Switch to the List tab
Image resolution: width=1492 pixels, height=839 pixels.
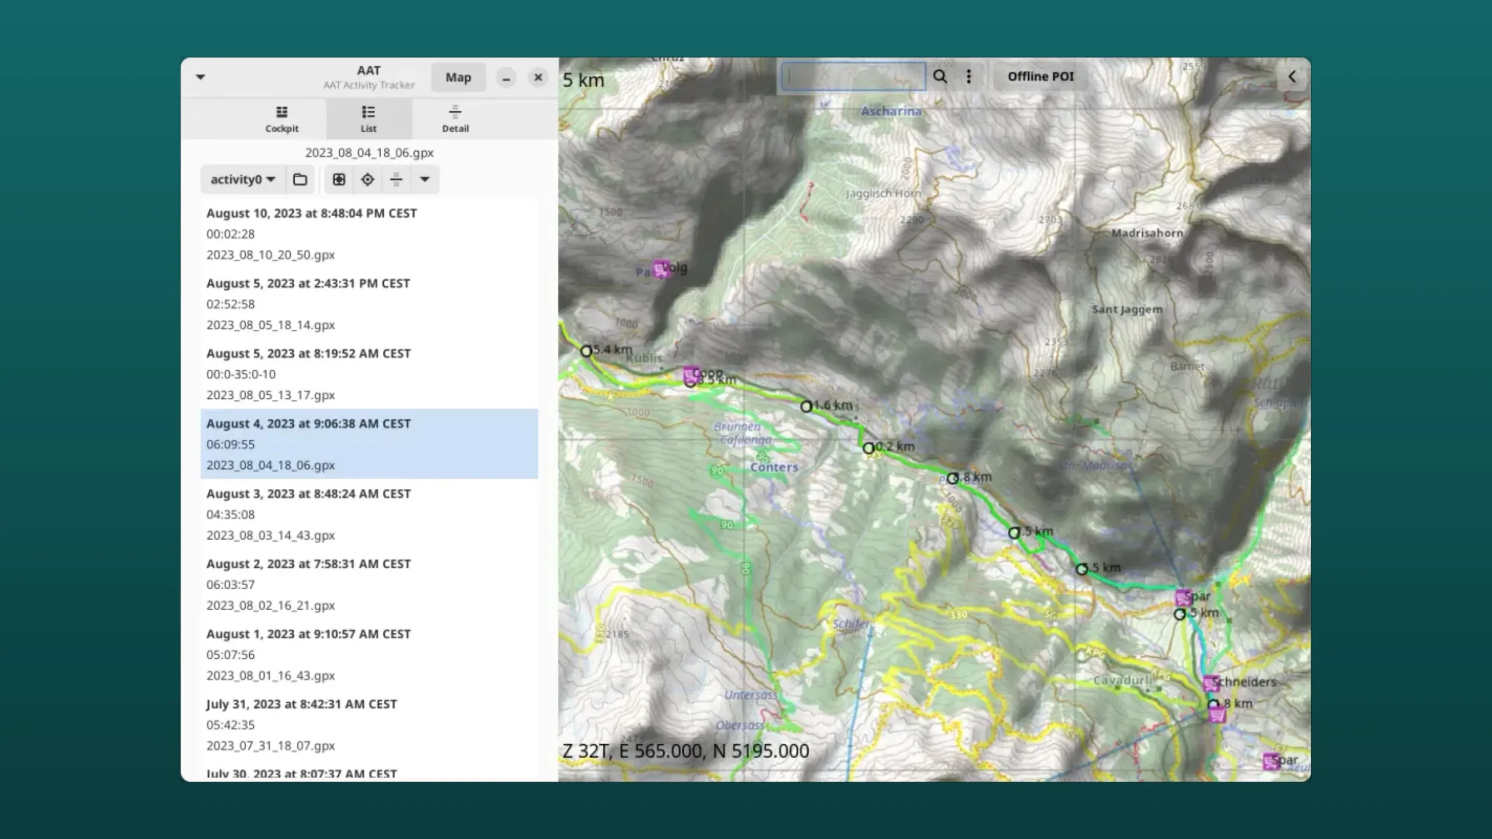click(x=368, y=119)
